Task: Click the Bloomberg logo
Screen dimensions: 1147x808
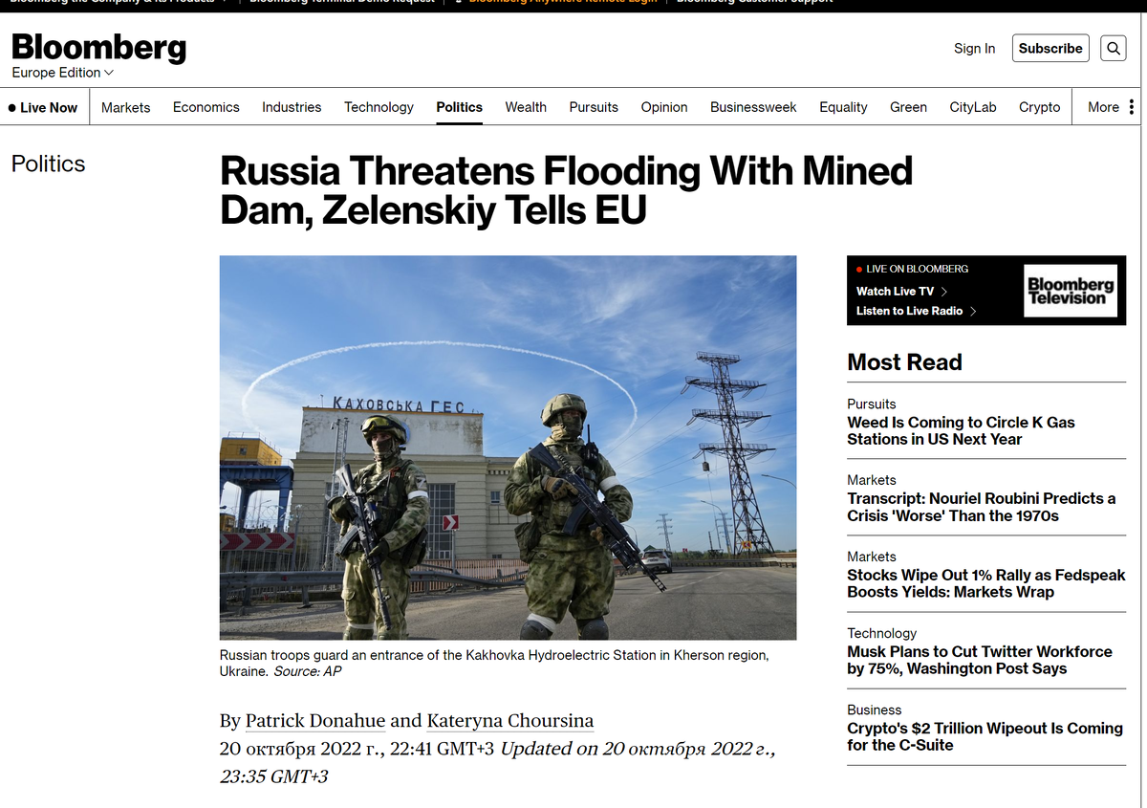Action: pyautogui.click(x=98, y=47)
